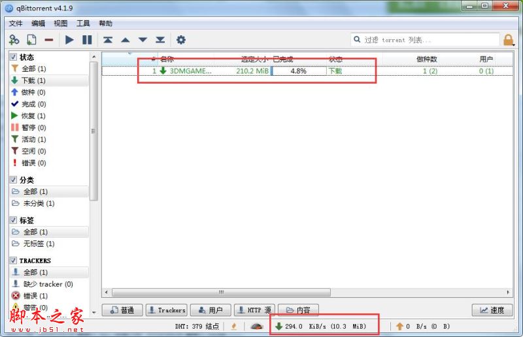The image size is (523, 337).
Task: Open the 内容 content tab
Action: [298, 310]
